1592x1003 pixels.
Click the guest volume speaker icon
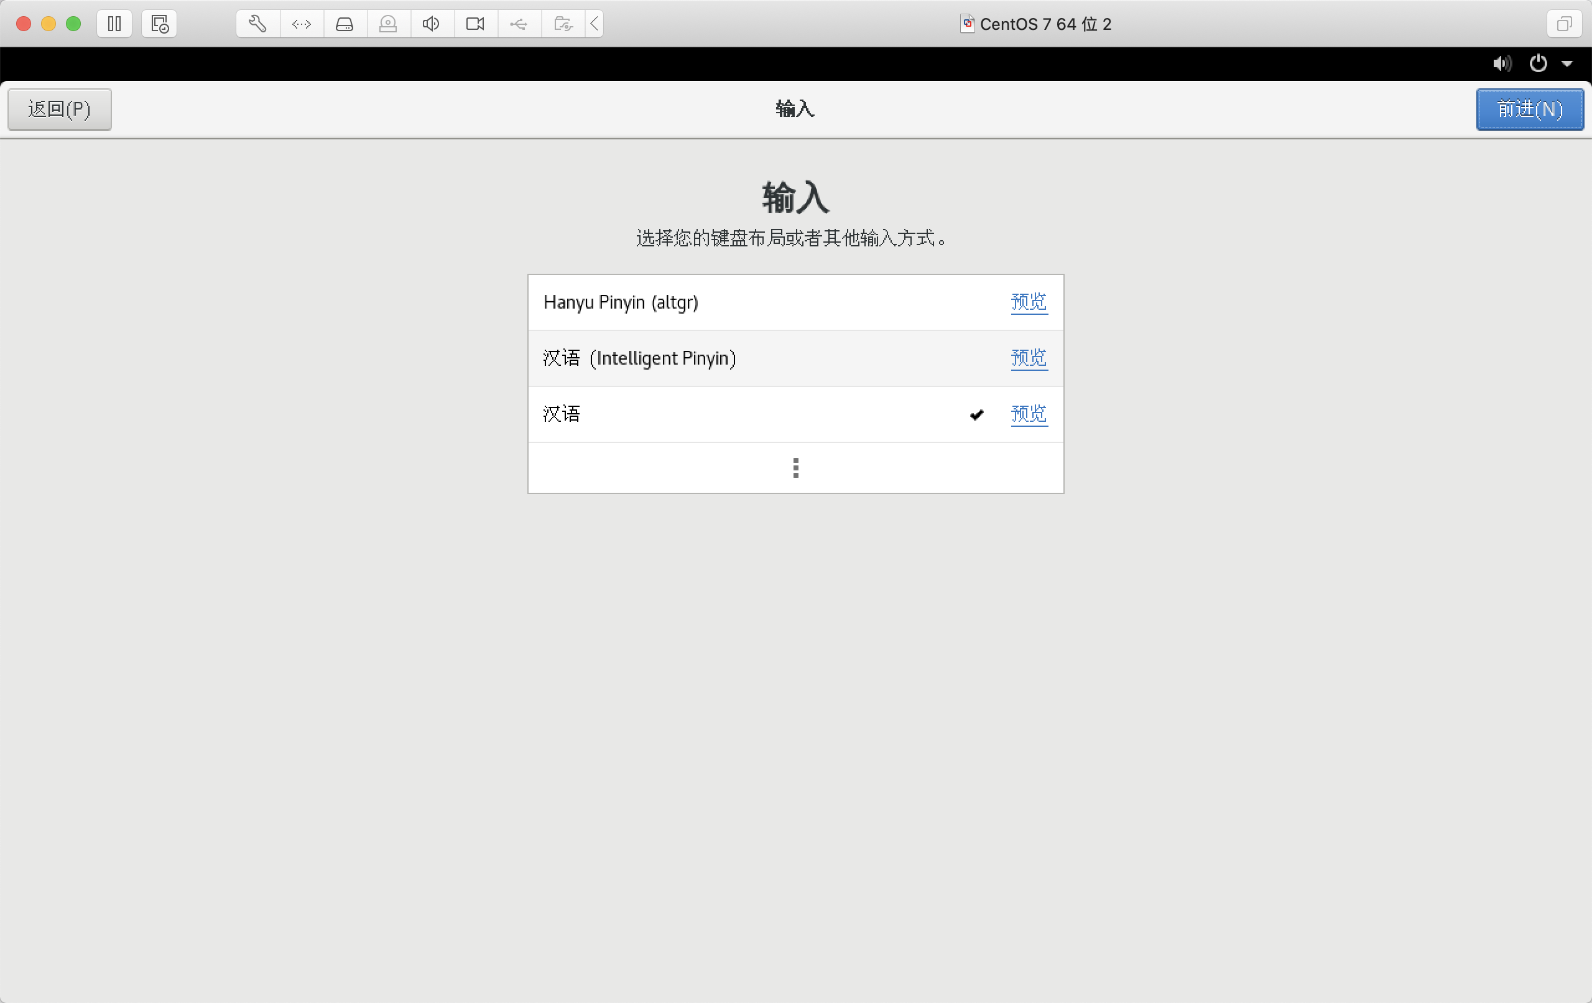pos(1501,63)
